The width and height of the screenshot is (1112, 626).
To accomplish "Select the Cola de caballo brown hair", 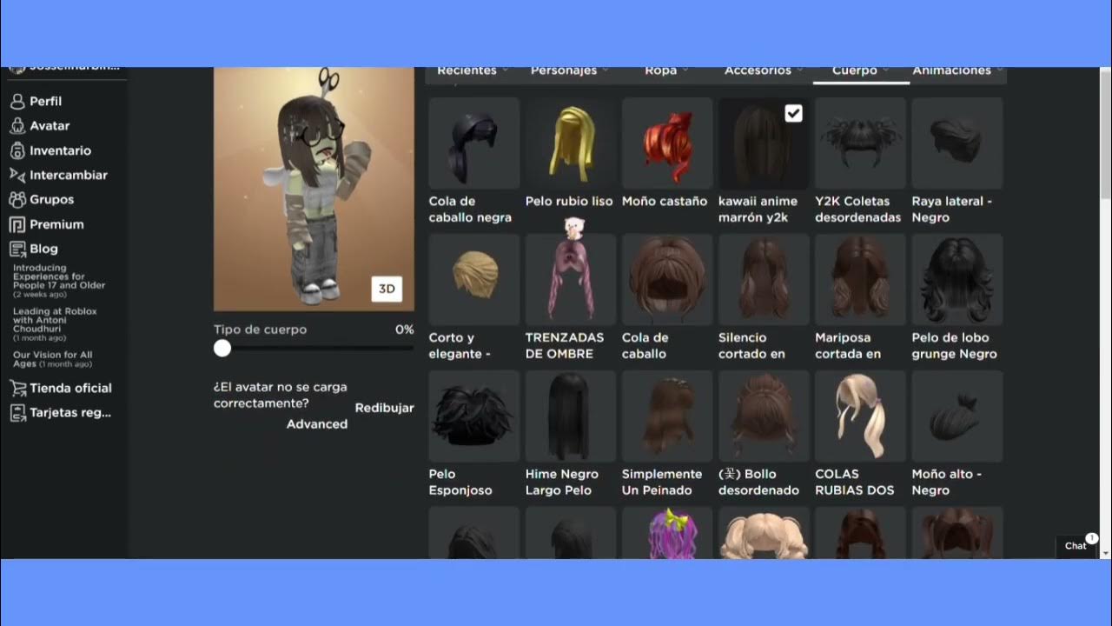I will [667, 280].
